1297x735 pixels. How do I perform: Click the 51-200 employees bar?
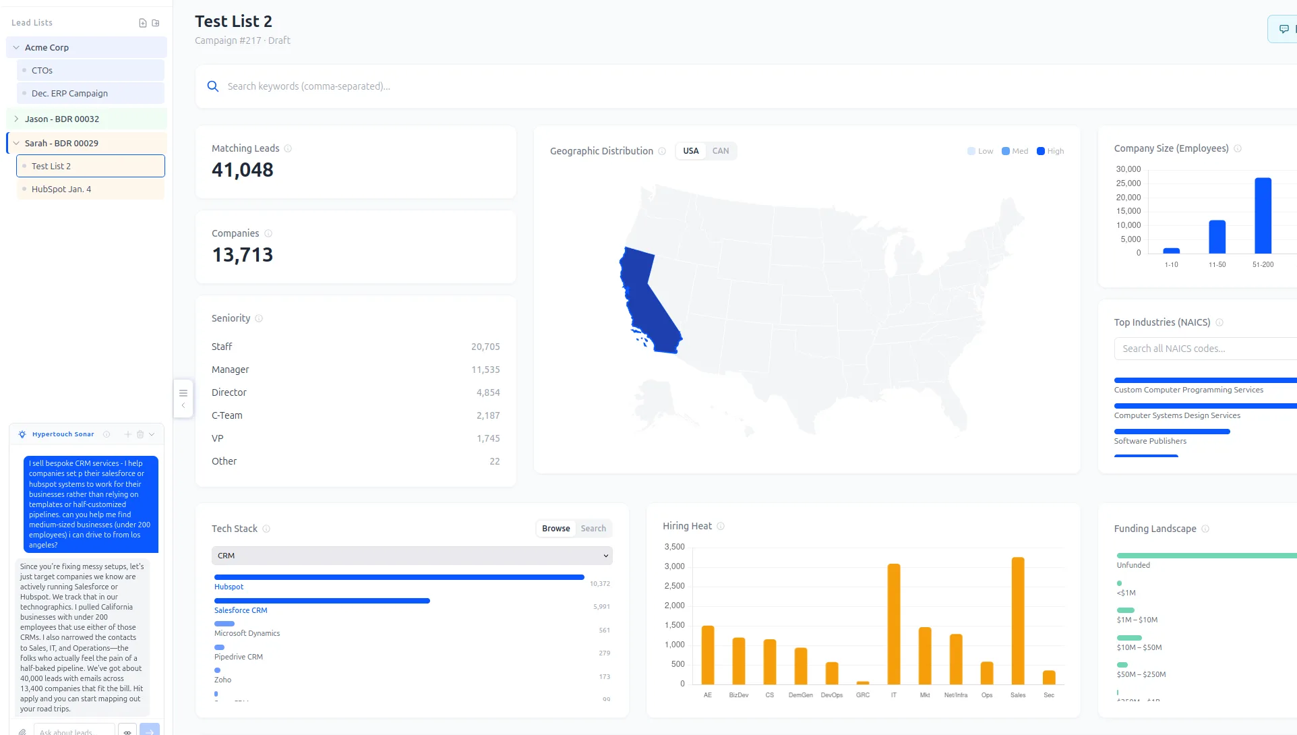click(x=1263, y=216)
